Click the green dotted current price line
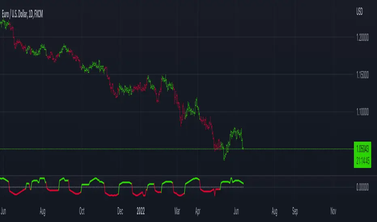Viewport: 377px width, 222px height. coord(177,149)
